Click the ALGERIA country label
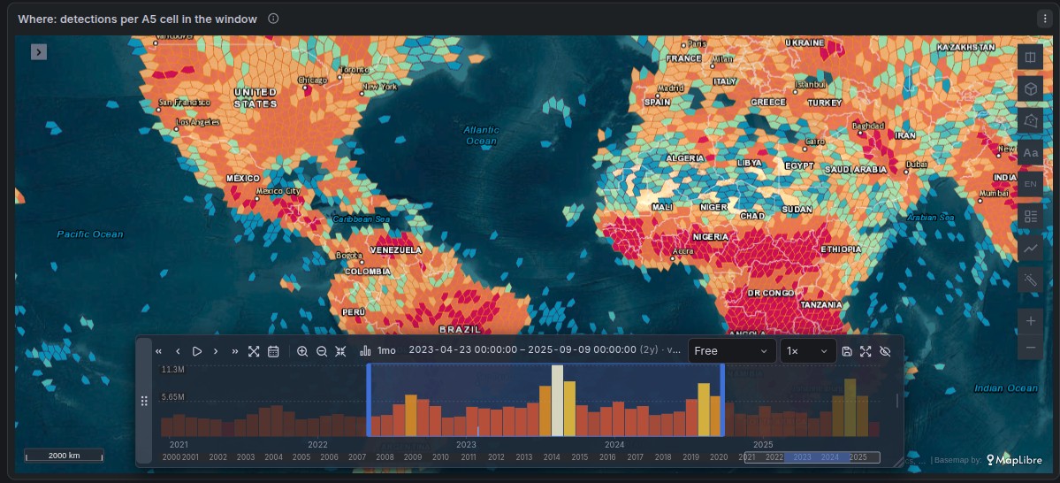 (x=685, y=158)
